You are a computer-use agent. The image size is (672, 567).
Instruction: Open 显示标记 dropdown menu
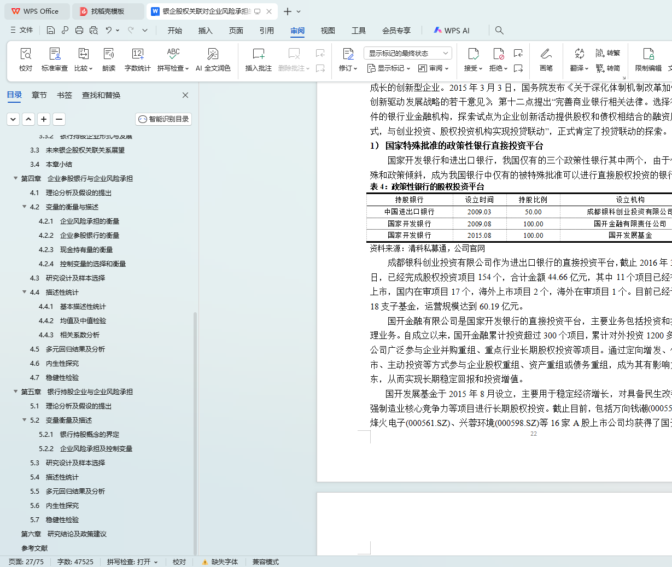[x=389, y=68]
